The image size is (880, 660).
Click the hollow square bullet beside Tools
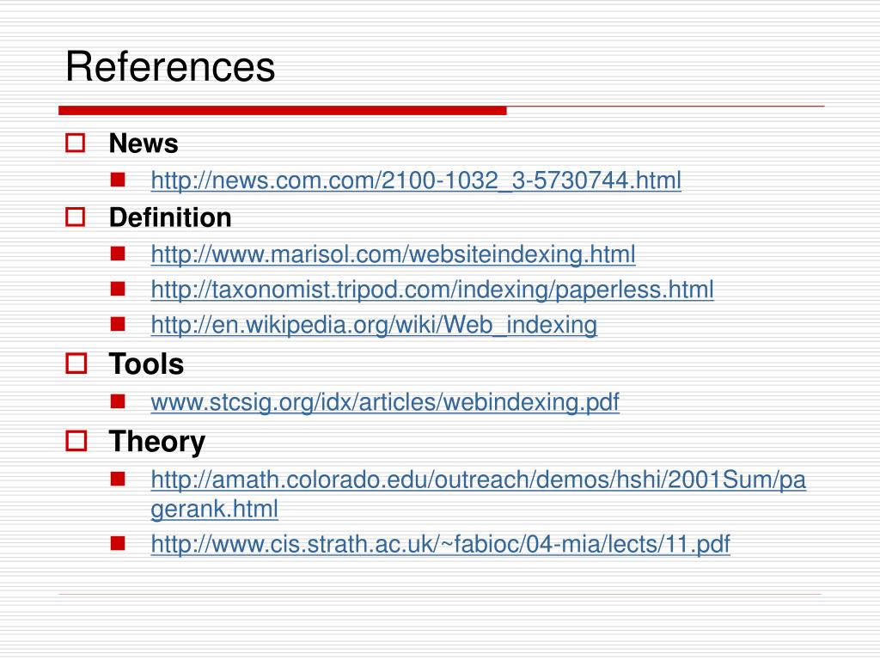tap(76, 364)
